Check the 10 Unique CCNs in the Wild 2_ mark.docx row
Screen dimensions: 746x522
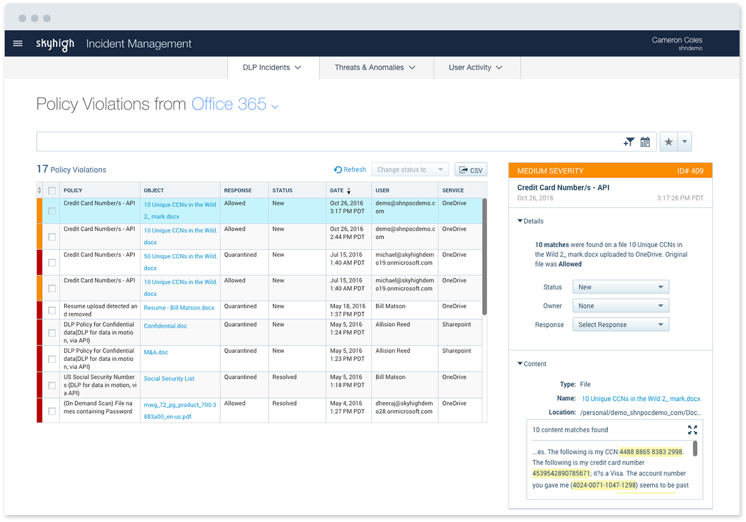pos(52,211)
